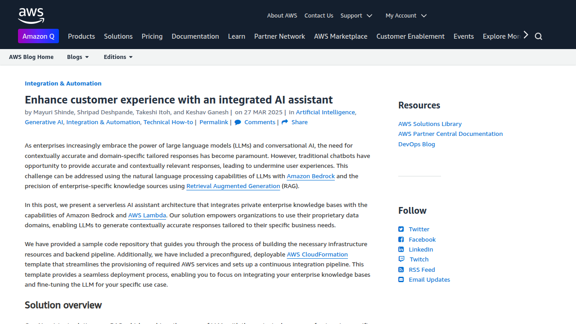Screen dimensions: 576x324
Task: Follow the AWS CloudFormation link
Action: coord(317,255)
